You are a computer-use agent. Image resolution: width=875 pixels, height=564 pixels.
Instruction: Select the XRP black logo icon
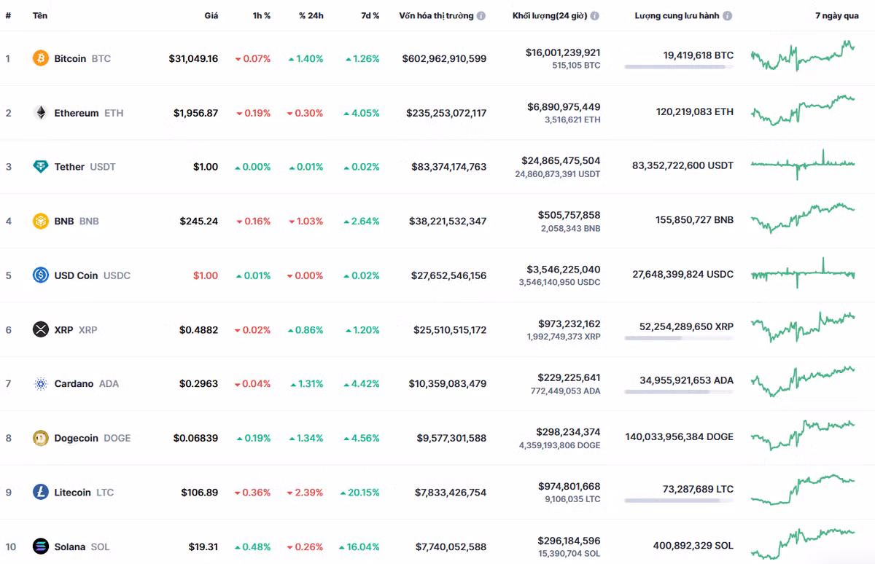40,329
